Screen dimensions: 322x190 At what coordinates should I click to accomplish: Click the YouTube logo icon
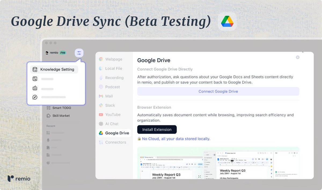point(101,115)
